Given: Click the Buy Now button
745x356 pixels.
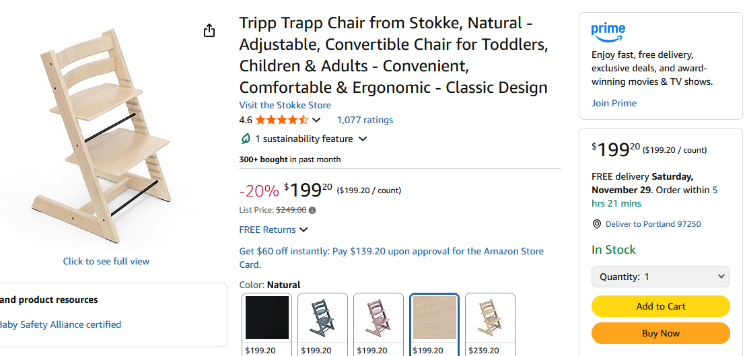Looking at the screenshot, I should pos(661,333).
